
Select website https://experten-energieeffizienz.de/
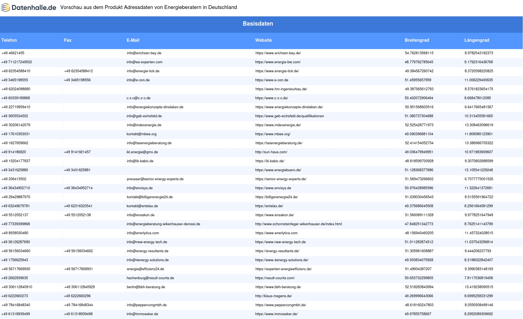(284, 269)
